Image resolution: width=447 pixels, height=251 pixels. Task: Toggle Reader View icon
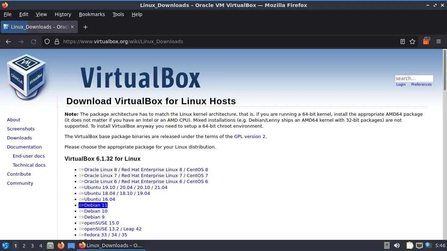point(403,41)
